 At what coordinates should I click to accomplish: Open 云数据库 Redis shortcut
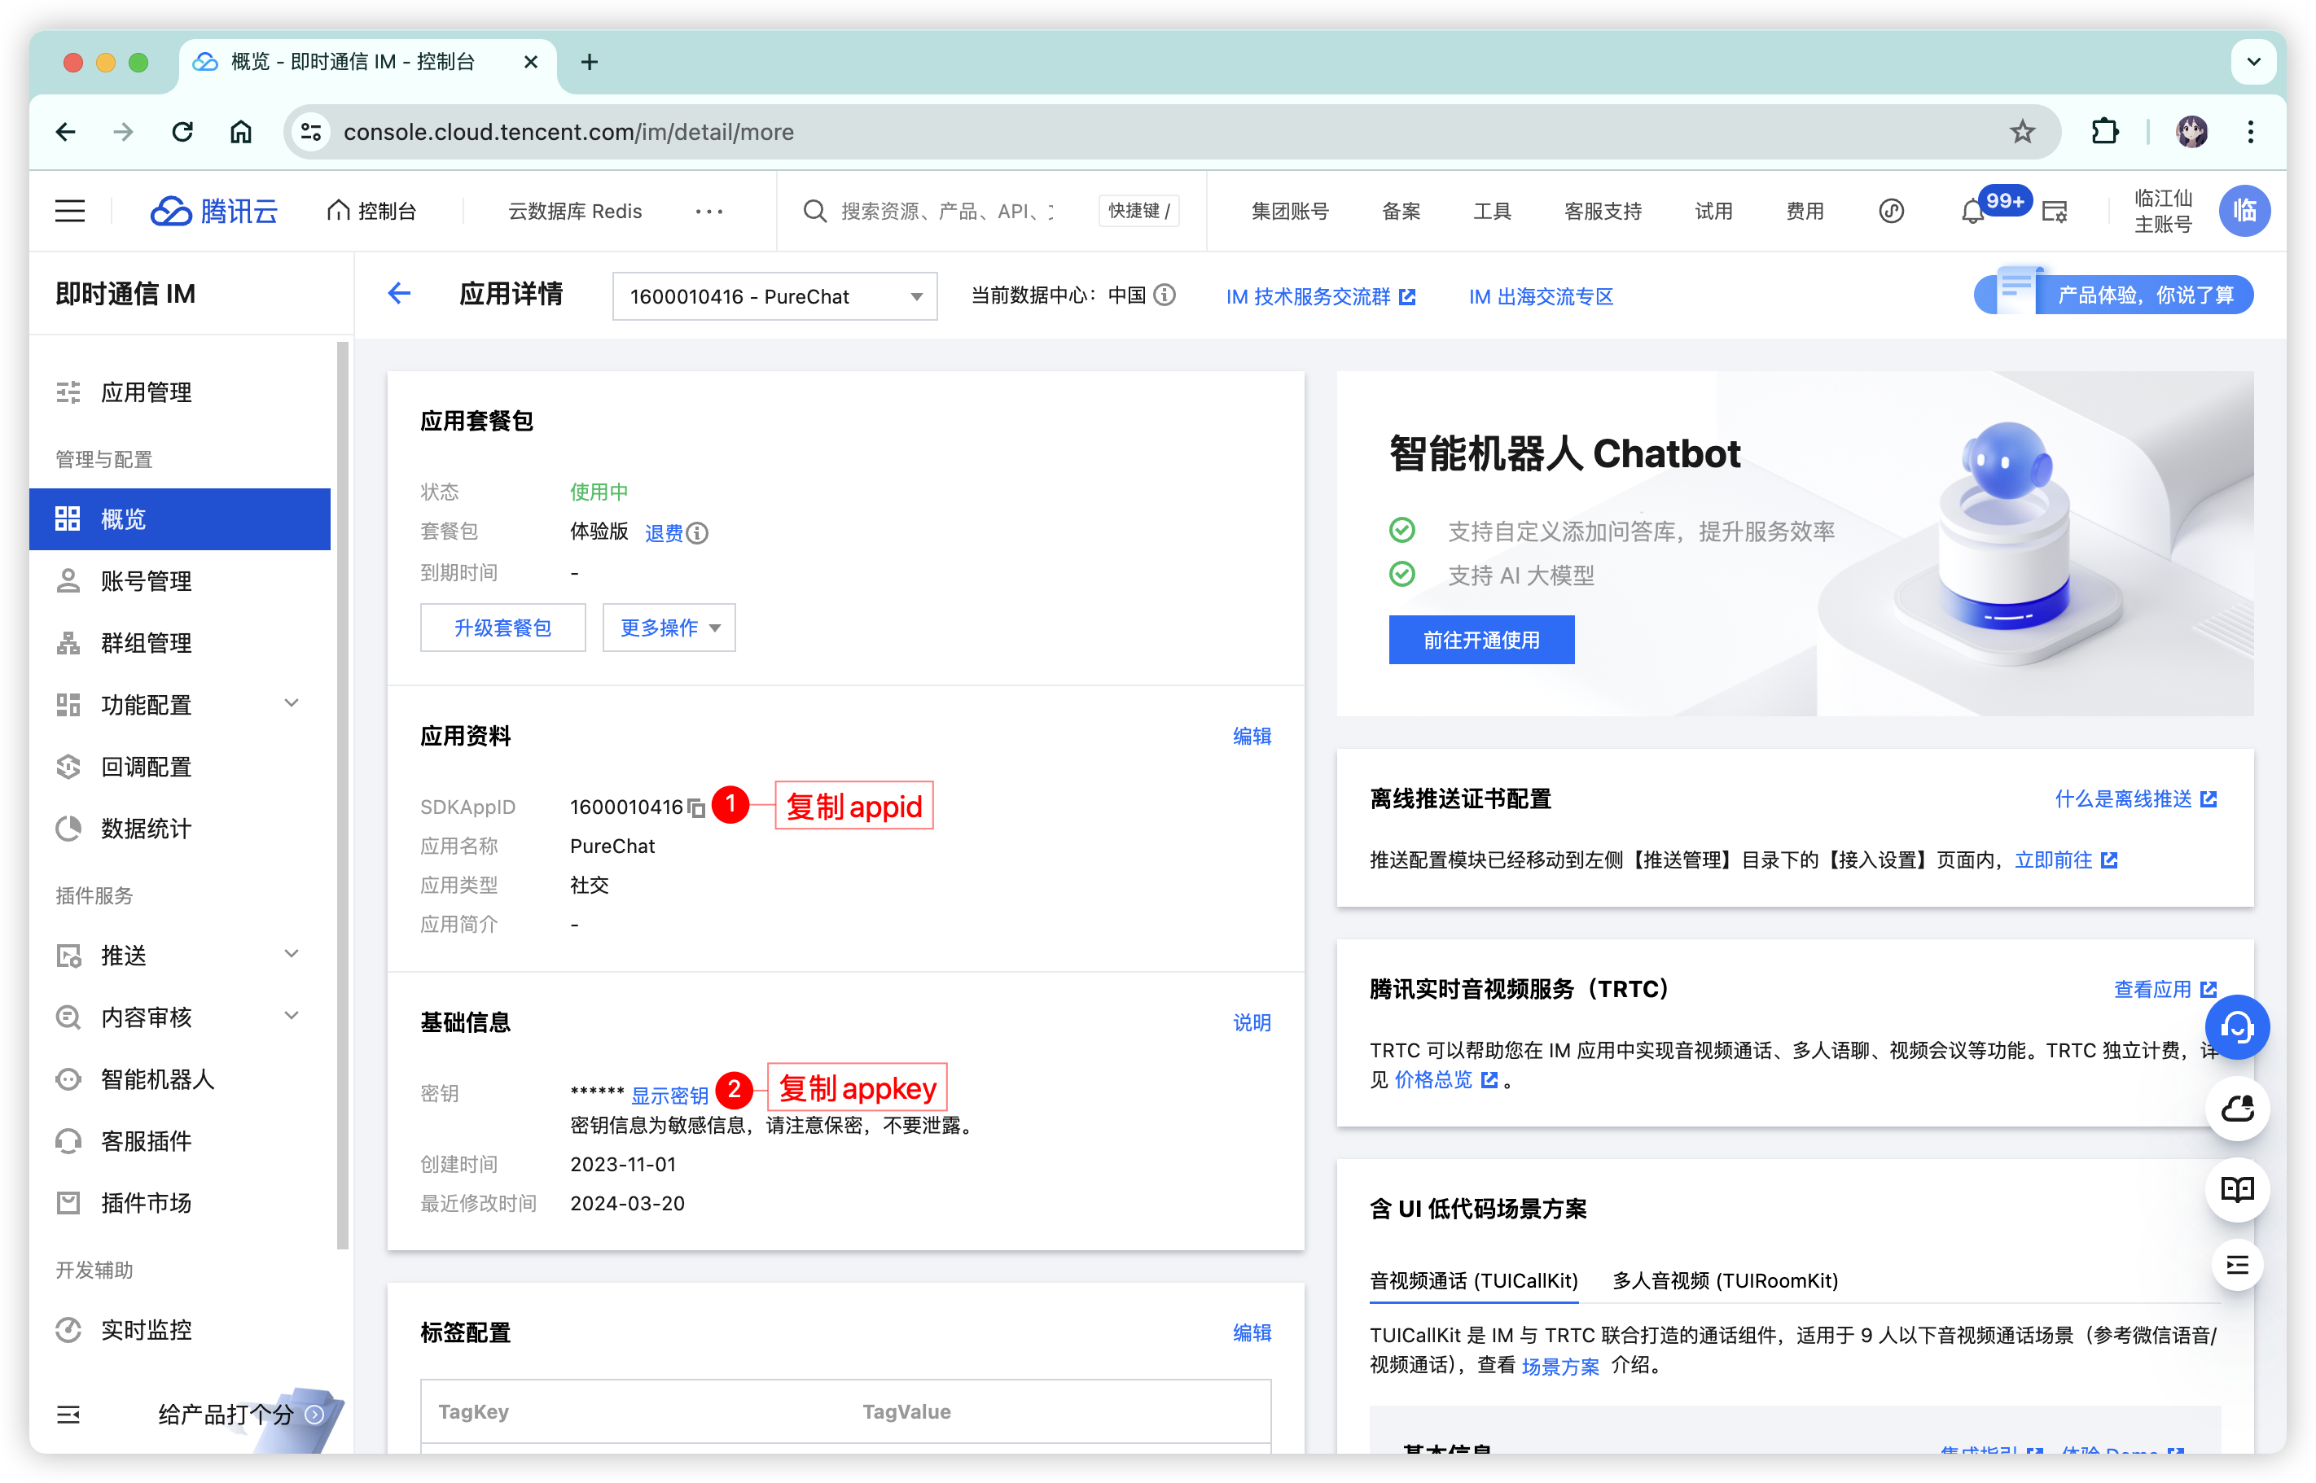574,211
